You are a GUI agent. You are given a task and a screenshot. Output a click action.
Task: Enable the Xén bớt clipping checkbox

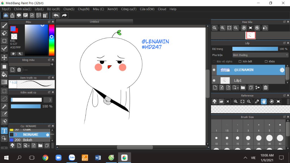point(240,61)
